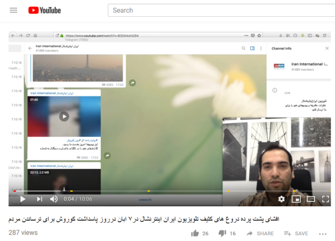The height and width of the screenshot is (241, 335).
Task: Like the video with thumbs up
Action: [195, 233]
